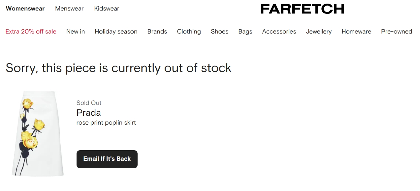Viewport: 420px width, 191px height.
Task: Open the rose print poplin skirt title
Action: tap(106, 123)
